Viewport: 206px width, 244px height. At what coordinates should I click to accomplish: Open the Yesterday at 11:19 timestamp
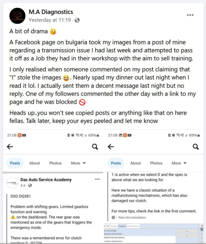pyautogui.click(x=50, y=20)
